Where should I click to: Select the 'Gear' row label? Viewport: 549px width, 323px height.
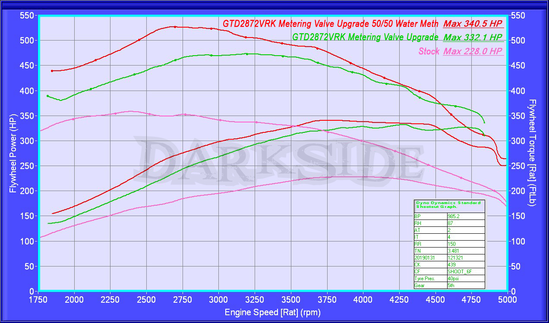420,285
